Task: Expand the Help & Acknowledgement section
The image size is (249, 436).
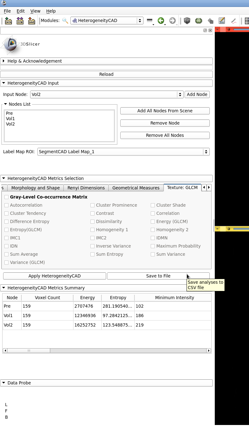Action: 35,61
